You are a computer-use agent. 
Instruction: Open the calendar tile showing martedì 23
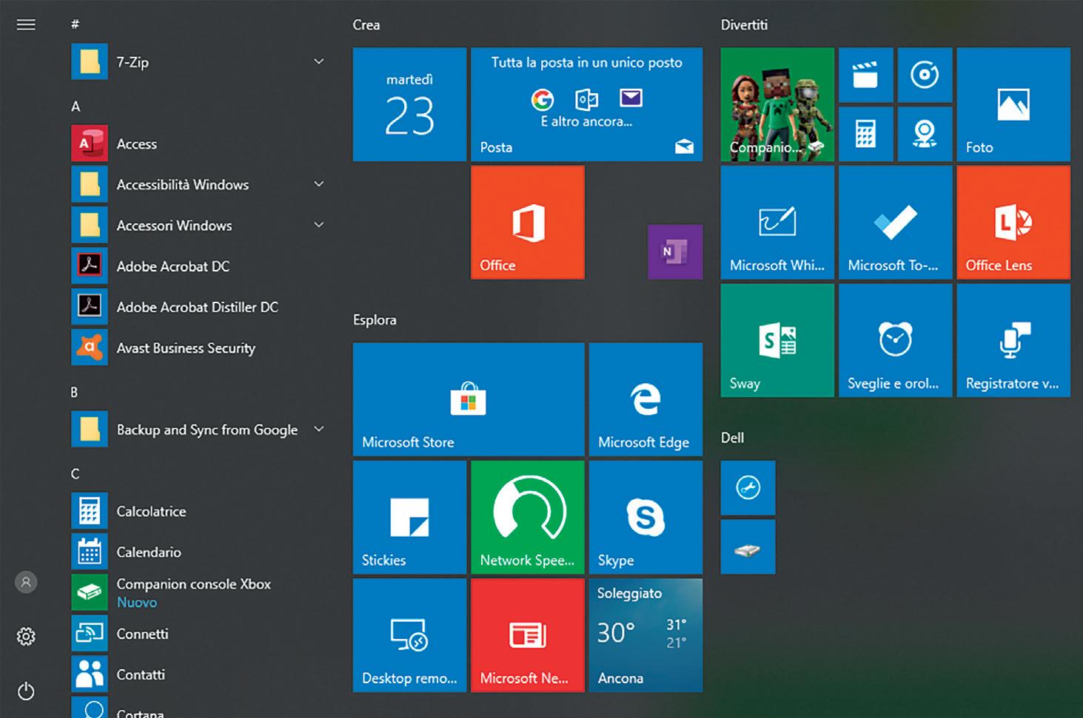(x=409, y=104)
